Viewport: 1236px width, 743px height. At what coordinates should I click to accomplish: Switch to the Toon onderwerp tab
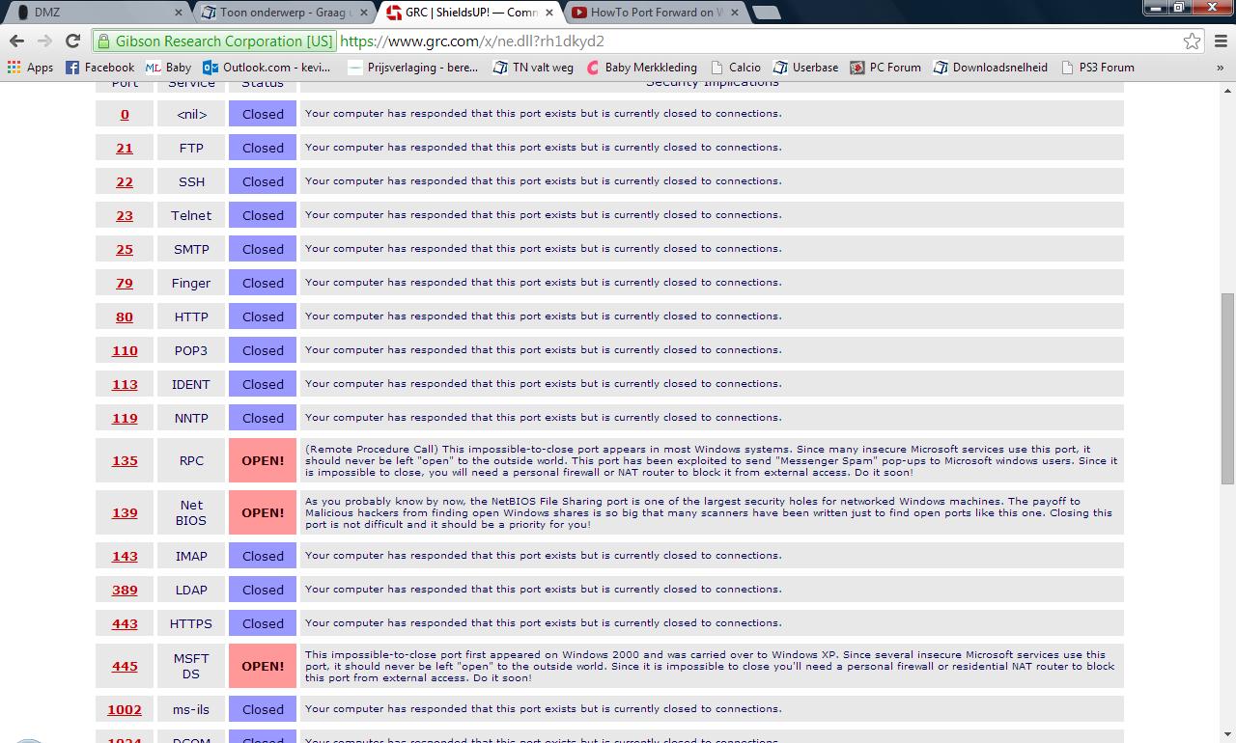(280, 13)
